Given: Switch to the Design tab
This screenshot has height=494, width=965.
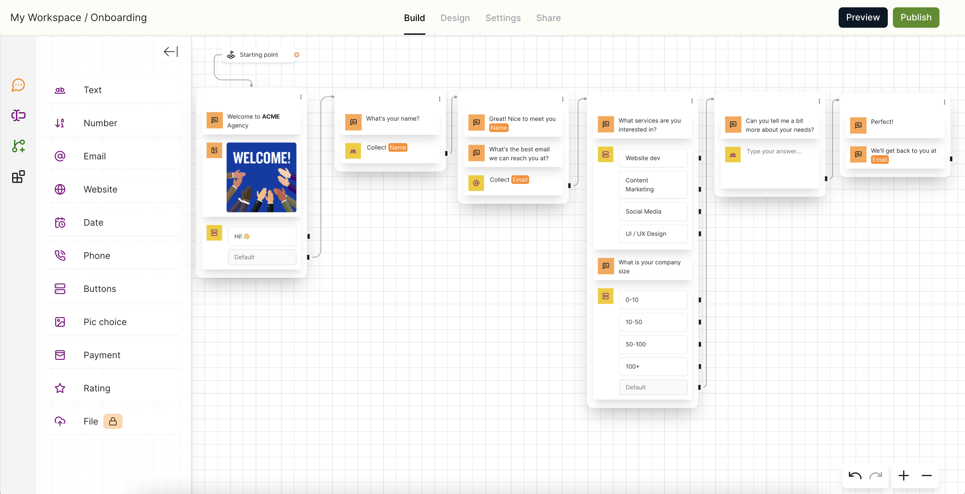Looking at the screenshot, I should coord(455,18).
